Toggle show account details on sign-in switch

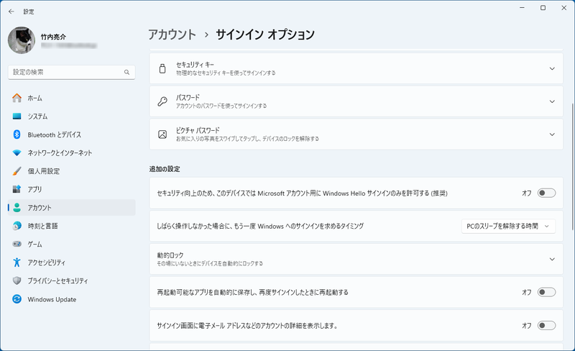click(x=546, y=325)
